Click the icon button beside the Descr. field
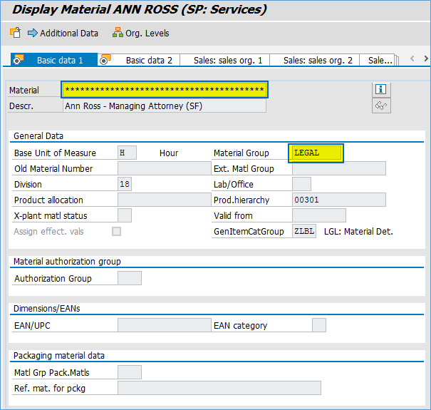 tap(381, 106)
